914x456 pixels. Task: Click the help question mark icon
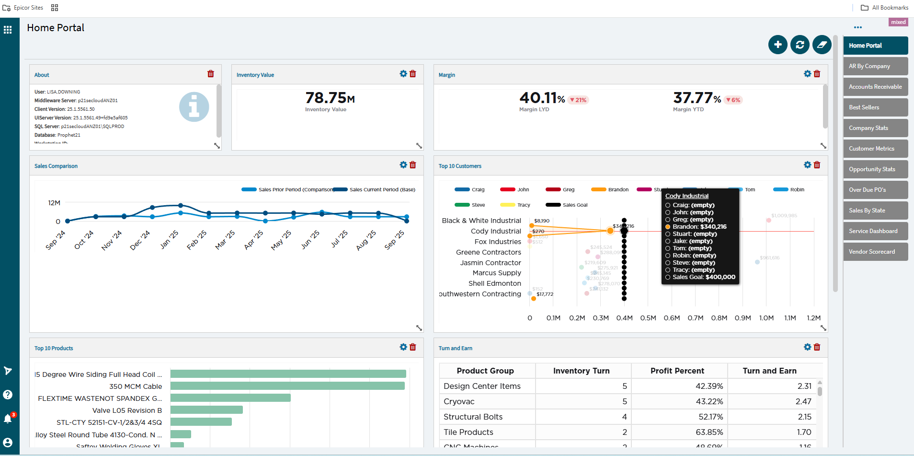(8, 394)
